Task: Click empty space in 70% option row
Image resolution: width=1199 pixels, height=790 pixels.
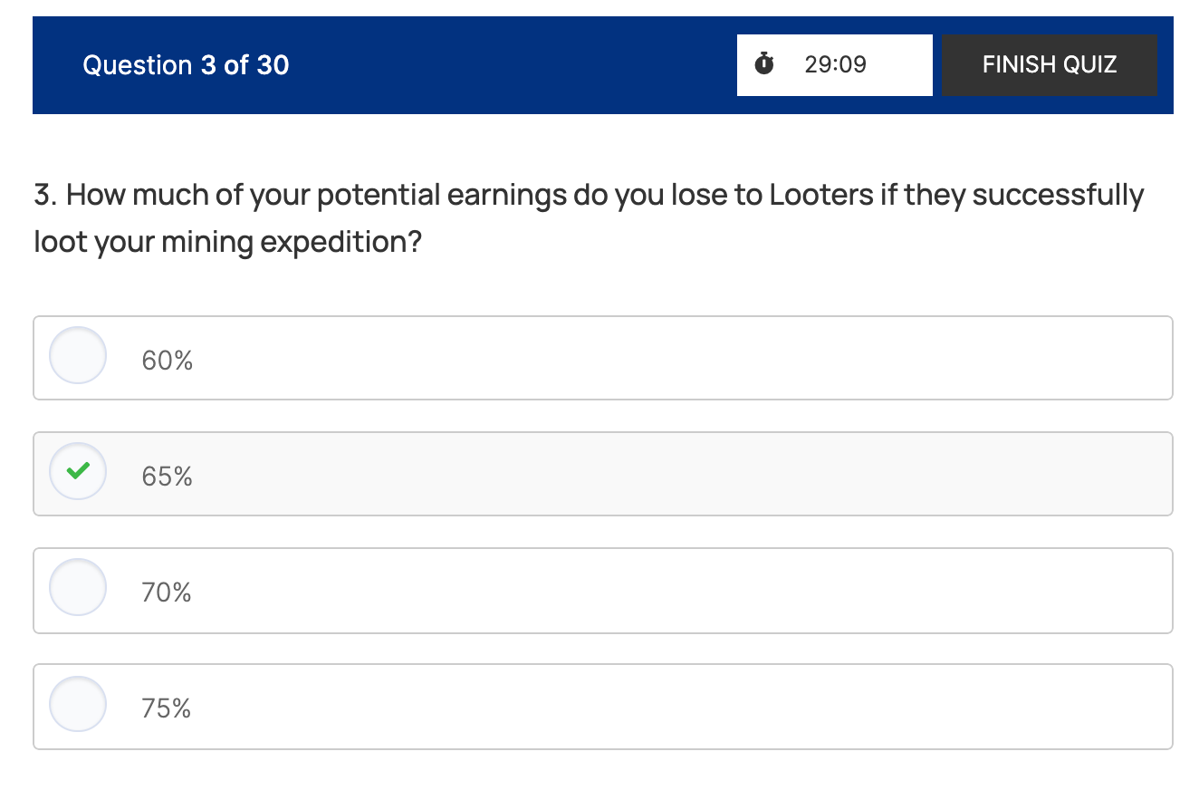Action: click(x=679, y=591)
